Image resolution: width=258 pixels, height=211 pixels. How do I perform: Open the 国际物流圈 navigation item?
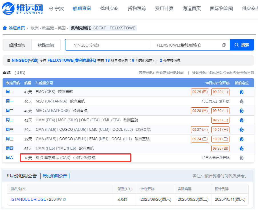(x=221, y=9)
